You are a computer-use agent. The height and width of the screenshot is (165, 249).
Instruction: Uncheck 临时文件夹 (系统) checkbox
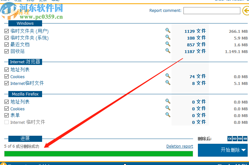click(x=6, y=38)
